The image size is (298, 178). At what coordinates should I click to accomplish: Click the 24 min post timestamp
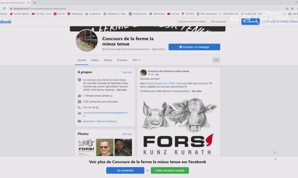pyautogui.click(x=151, y=74)
